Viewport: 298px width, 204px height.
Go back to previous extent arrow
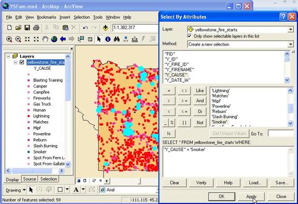coord(63,39)
